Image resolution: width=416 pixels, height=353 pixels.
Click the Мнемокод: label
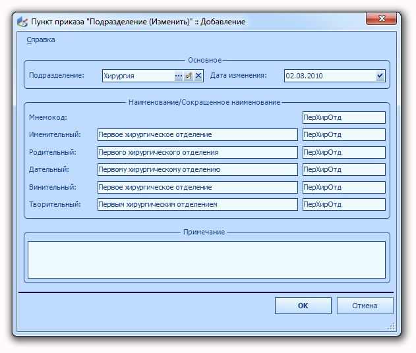[48, 117]
